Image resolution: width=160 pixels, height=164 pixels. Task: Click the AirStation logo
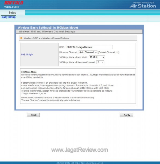pos(143,6)
